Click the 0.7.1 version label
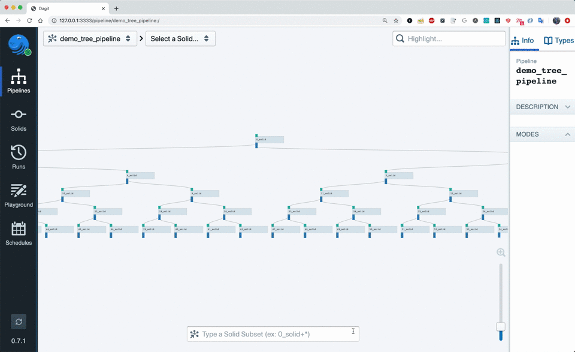Image resolution: width=575 pixels, height=352 pixels. click(x=19, y=341)
